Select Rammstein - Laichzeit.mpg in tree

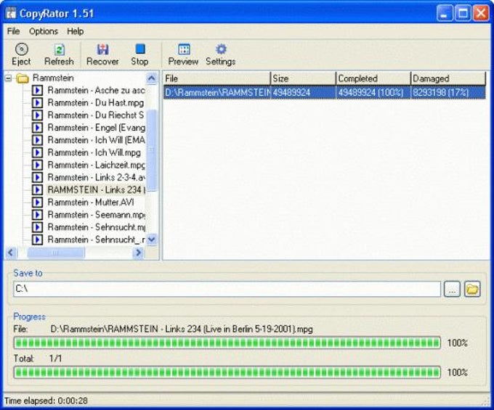coord(96,165)
